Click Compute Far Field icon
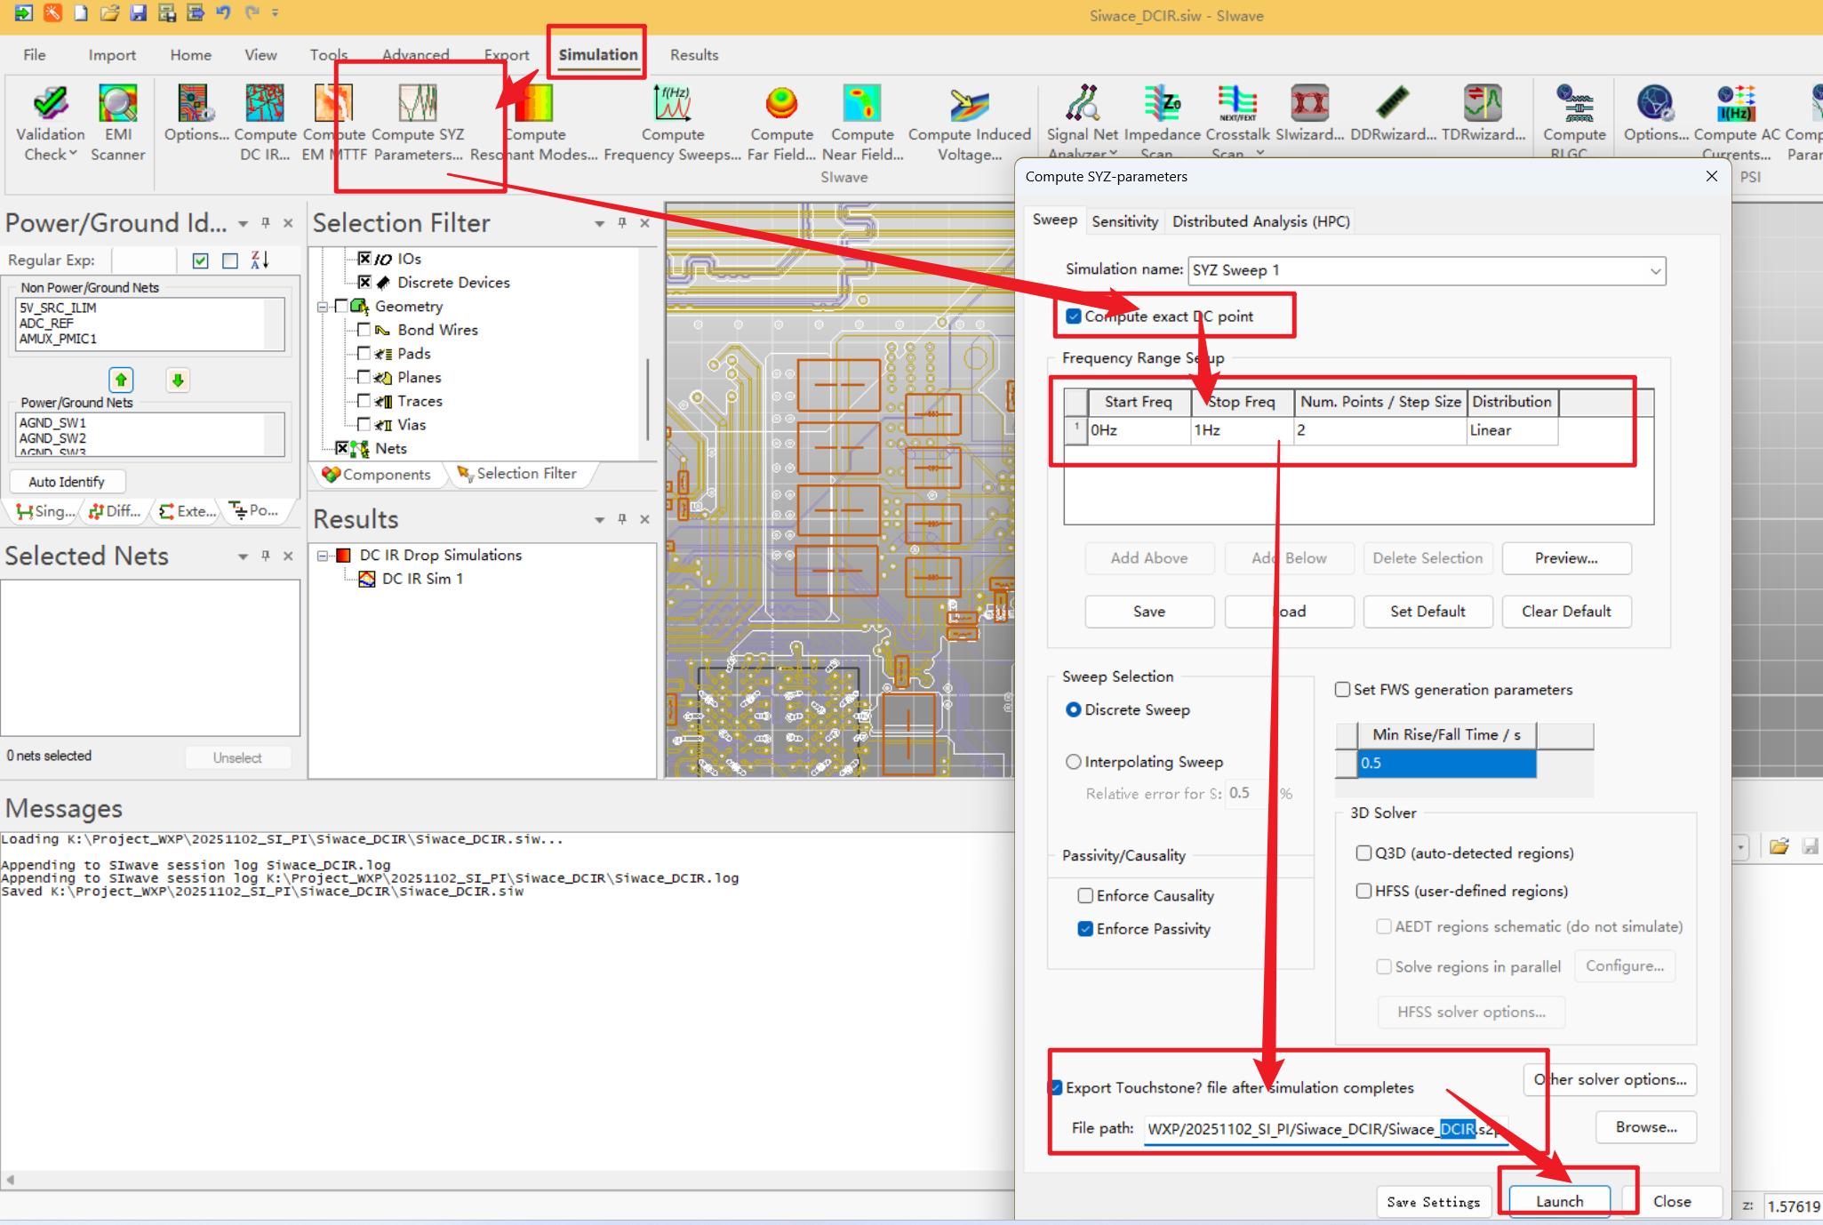 [x=781, y=105]
